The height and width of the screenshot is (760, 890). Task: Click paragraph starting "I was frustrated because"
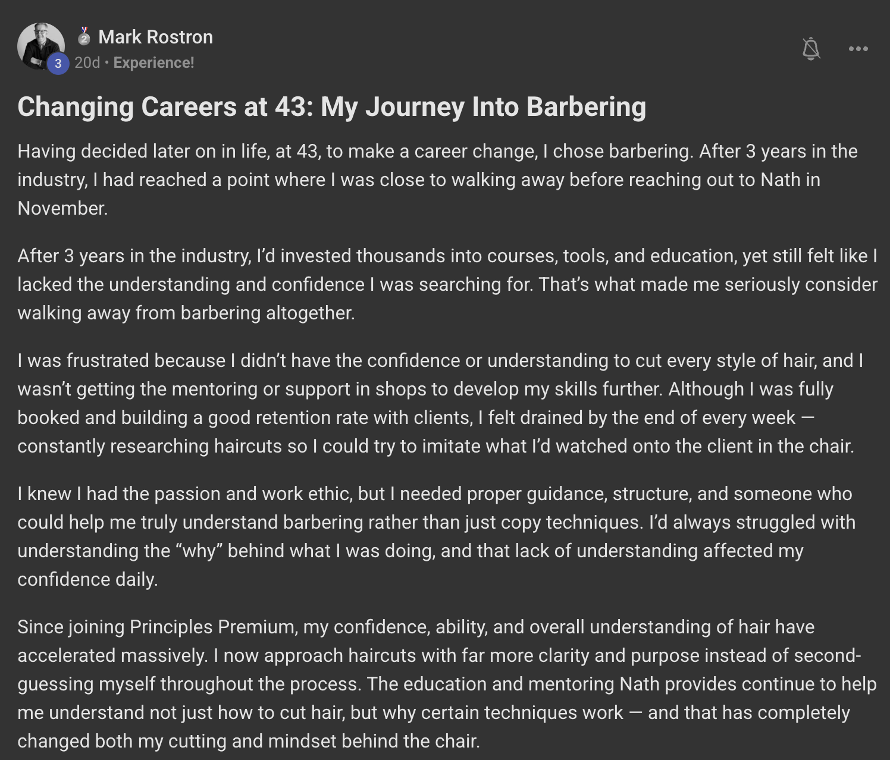[440, 403]
